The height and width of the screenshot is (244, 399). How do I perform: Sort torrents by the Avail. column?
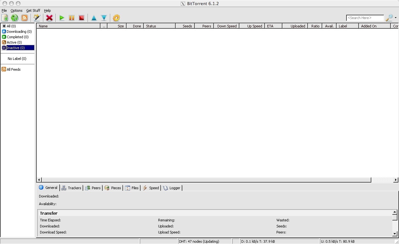(x=329, y=26)
